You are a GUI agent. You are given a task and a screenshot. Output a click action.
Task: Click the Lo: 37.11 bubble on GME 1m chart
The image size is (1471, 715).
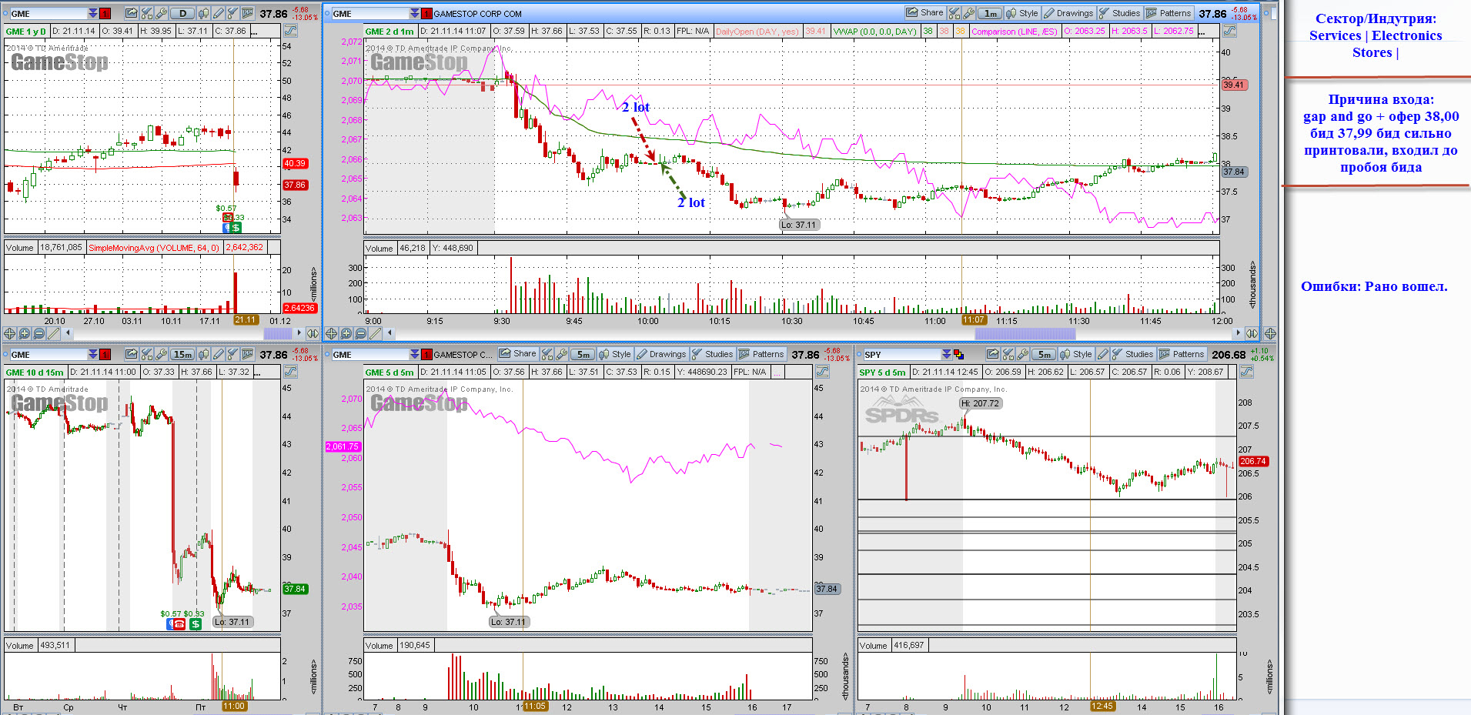(800, 225)
